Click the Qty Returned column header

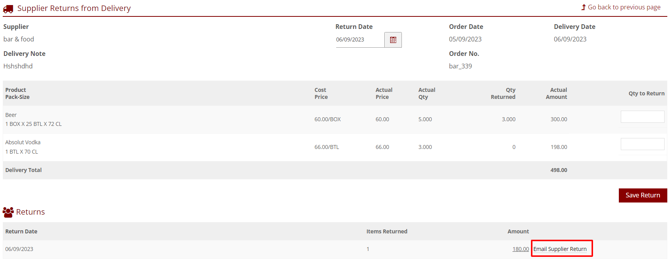tap(503, 93)
